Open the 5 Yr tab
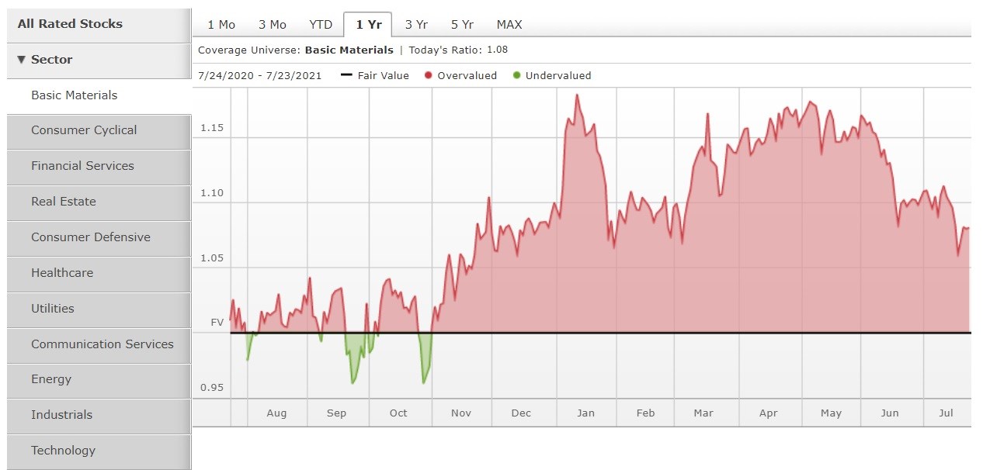The image size is (990, 470). coord(462,25)
